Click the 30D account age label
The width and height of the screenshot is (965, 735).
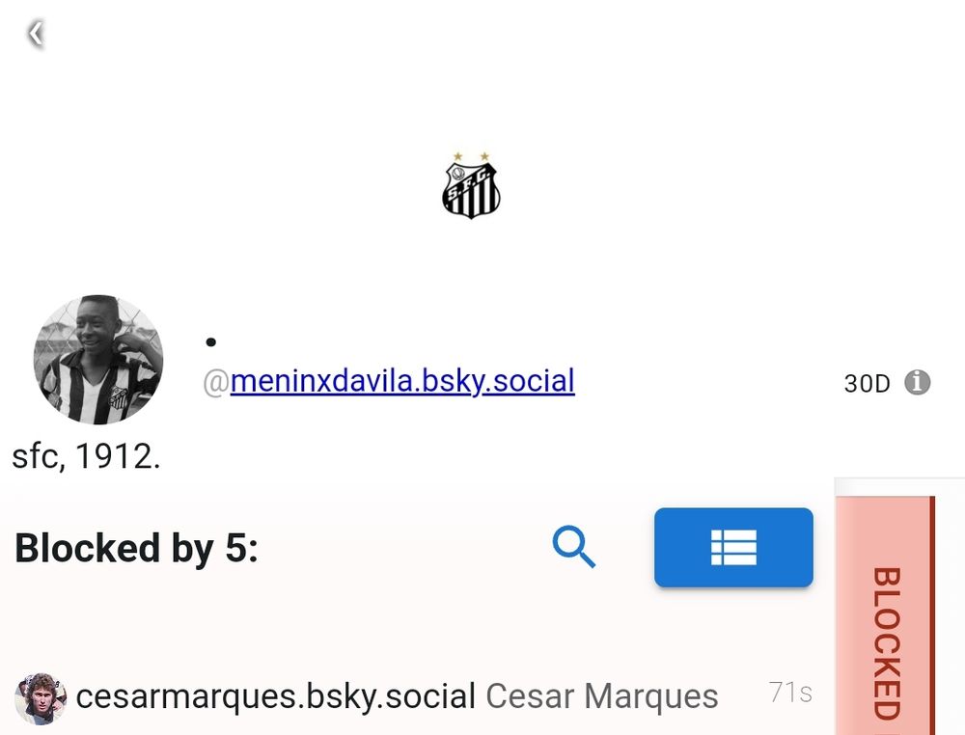867,384
